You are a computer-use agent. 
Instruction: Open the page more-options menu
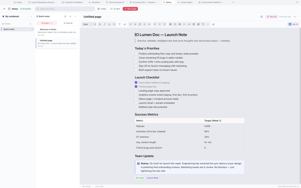(x=295, y=17)
